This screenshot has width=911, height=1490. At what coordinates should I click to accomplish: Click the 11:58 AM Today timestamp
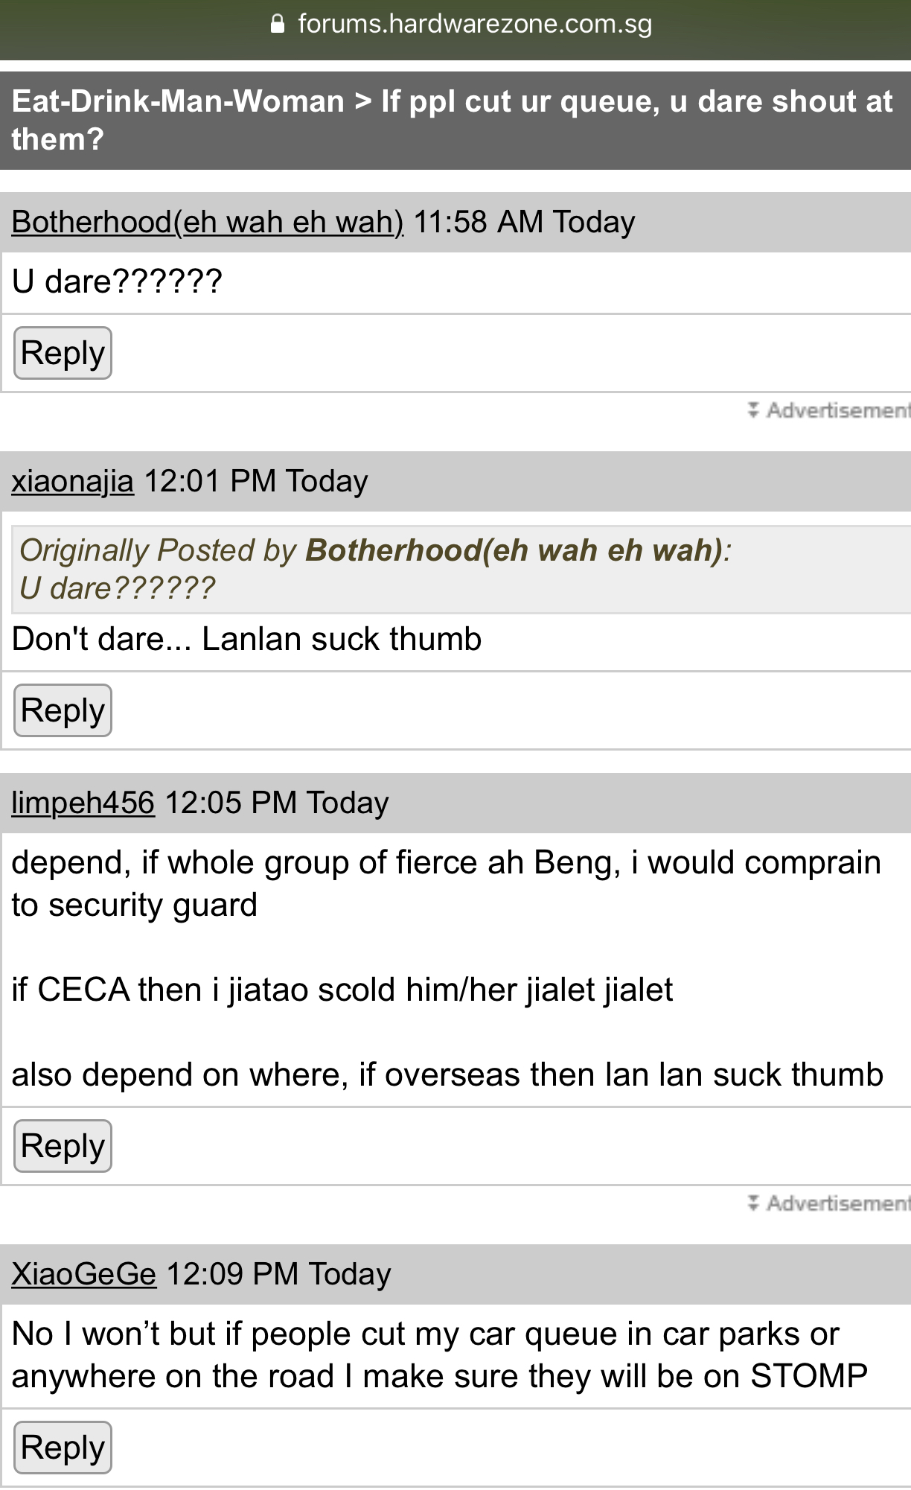[x=524, y=222]
